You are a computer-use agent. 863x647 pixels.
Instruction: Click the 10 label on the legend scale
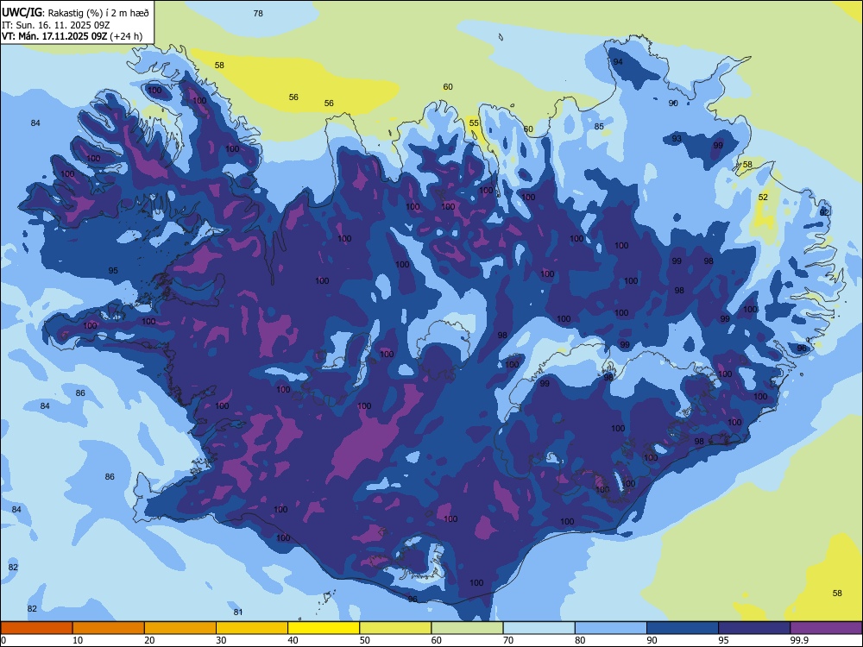[x=78, y=640]
